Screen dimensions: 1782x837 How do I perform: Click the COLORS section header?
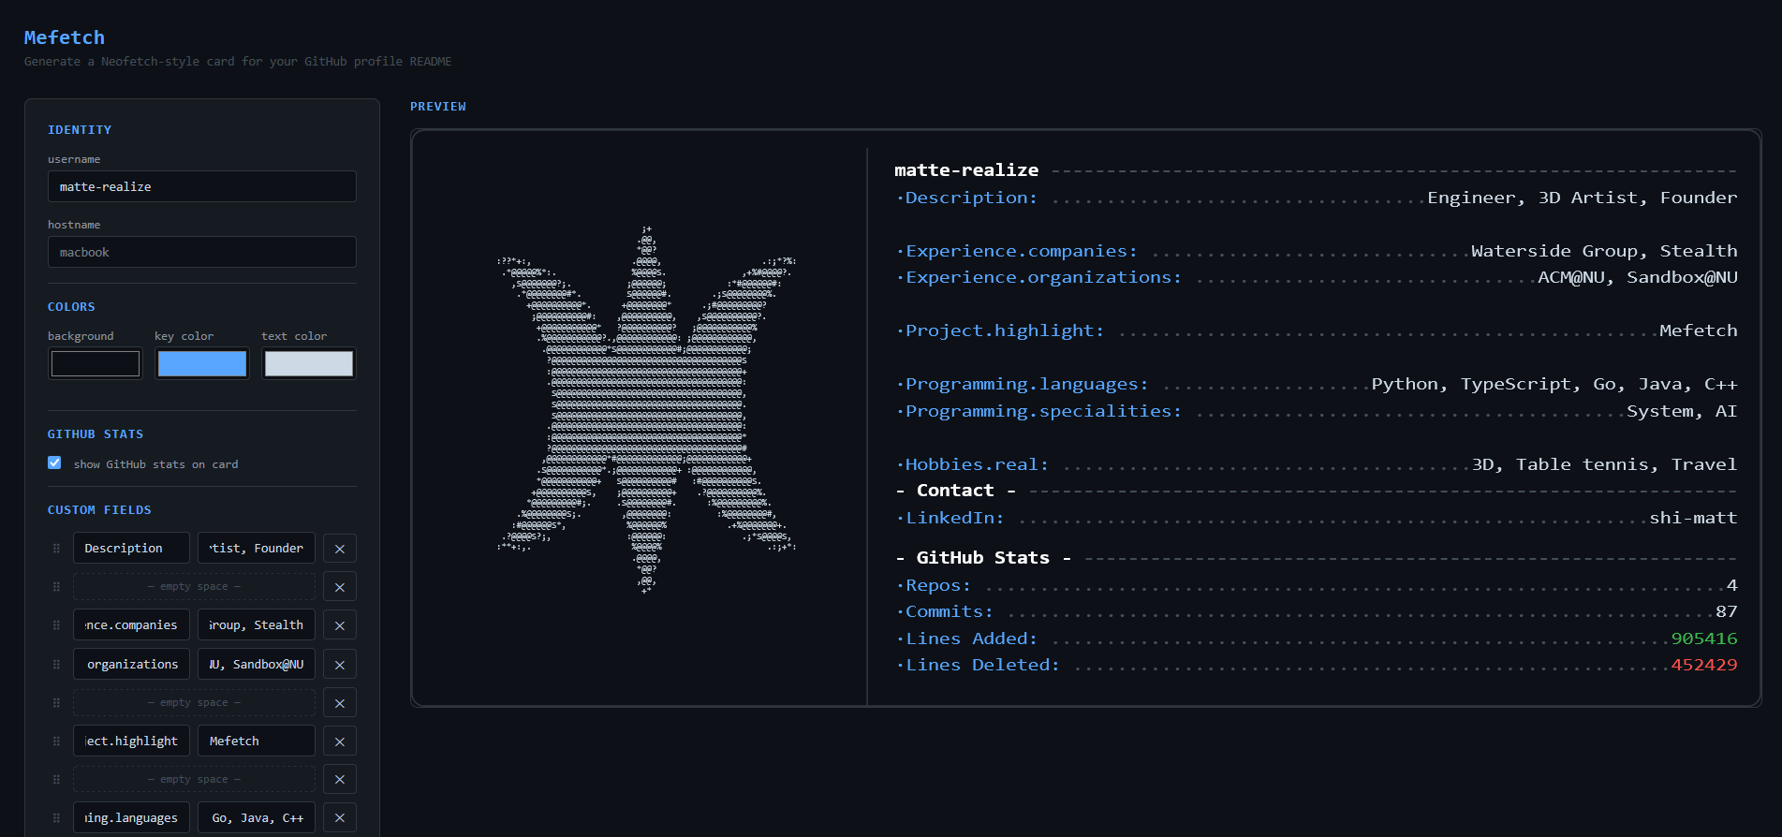tap(71, 307)
